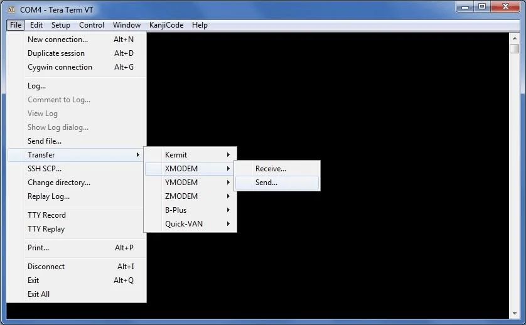Open the Window menu

point(126,25)
